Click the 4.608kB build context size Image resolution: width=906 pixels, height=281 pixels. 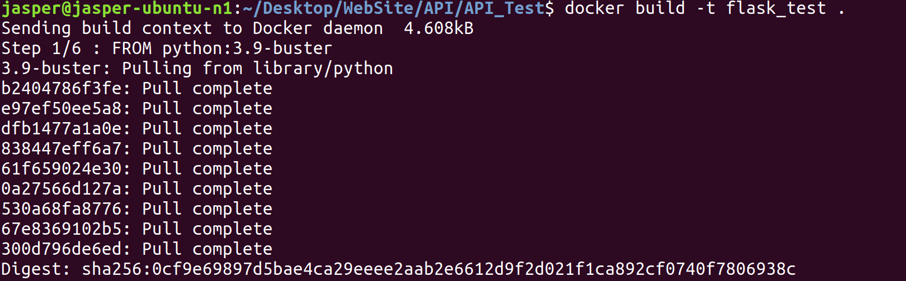point(438,28)
